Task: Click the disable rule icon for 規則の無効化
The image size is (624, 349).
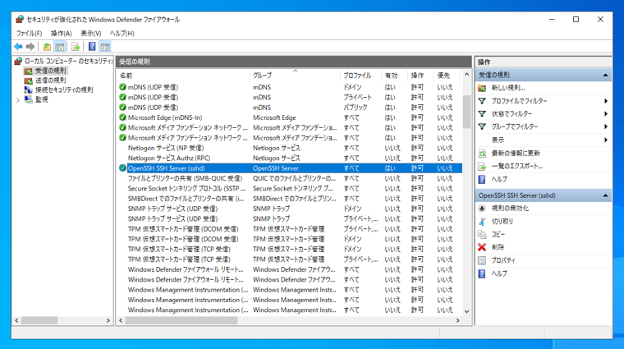Action: (x=482, y=208)
